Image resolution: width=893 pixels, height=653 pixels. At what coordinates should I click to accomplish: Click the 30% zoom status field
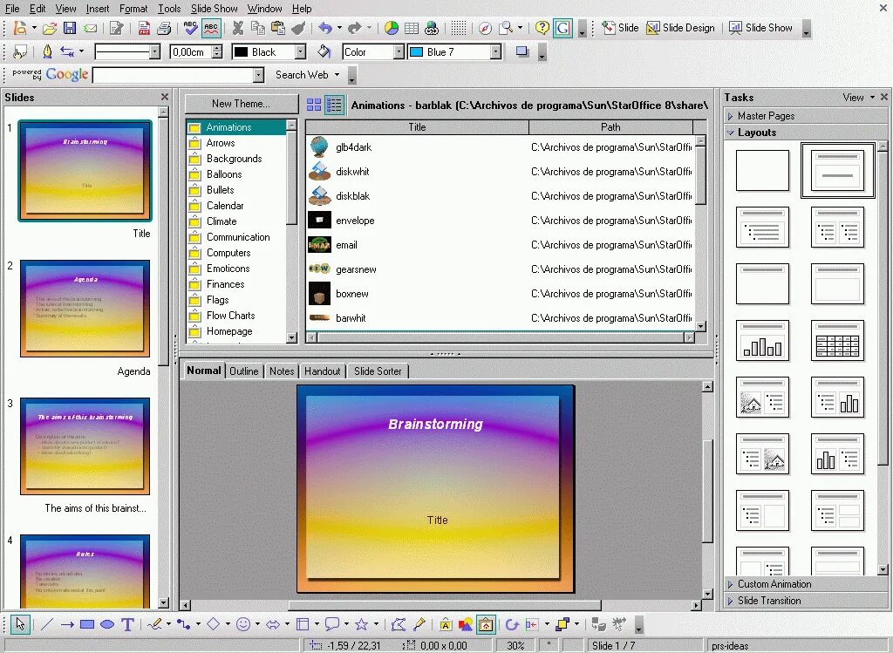[x=515, y=646]
